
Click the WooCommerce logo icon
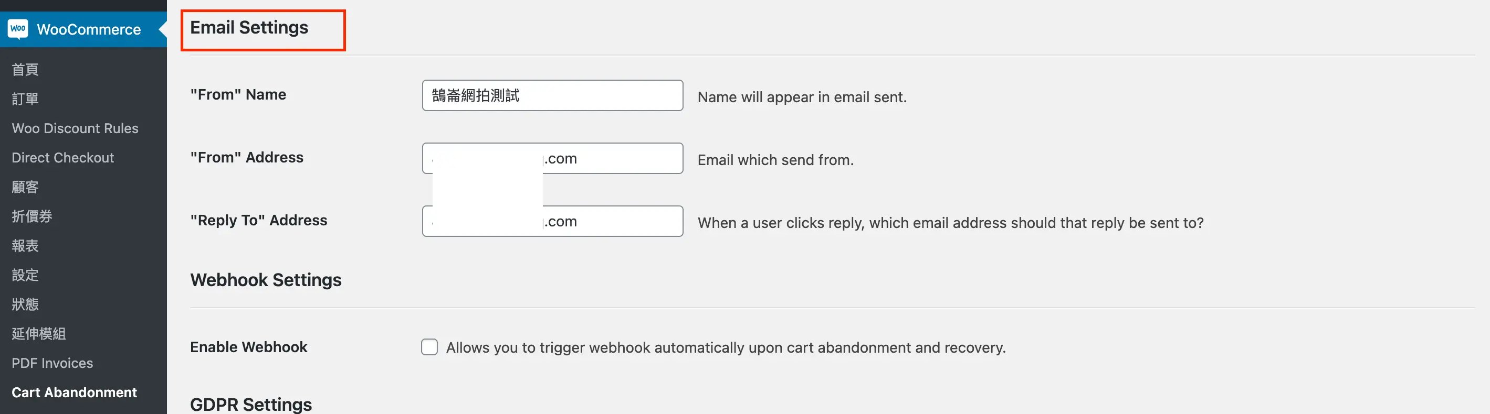tap(18, 29)
